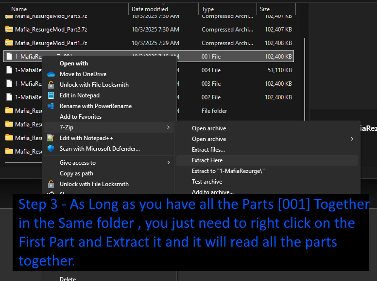The width and height of the screenshot is (377, 281).
Task: Click the padlock icon above Edit in Notepad
Action: tap(51, 85)
